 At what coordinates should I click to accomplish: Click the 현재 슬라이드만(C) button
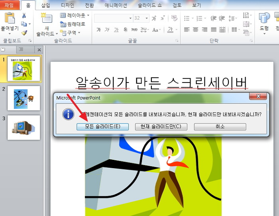[161, 126]
